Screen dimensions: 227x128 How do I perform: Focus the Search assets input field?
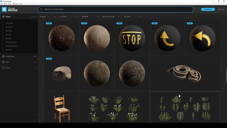[115, 9]
